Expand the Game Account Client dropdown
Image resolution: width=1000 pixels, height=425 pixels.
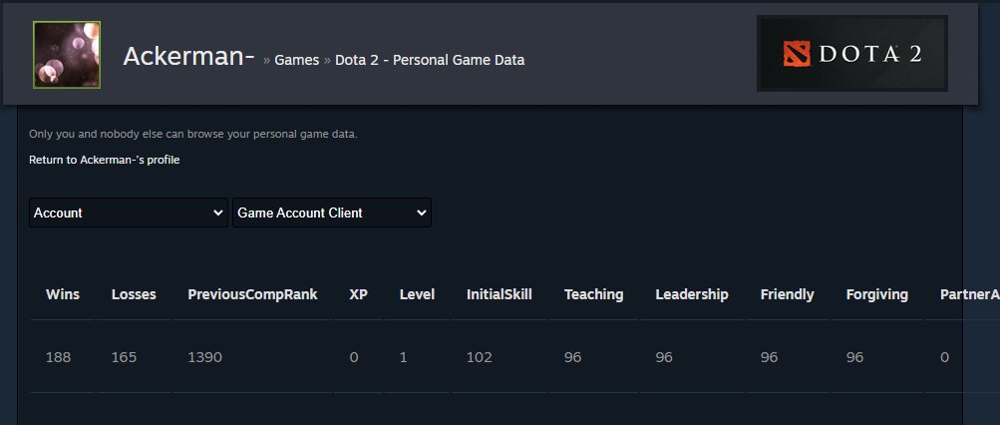(332, 212)
